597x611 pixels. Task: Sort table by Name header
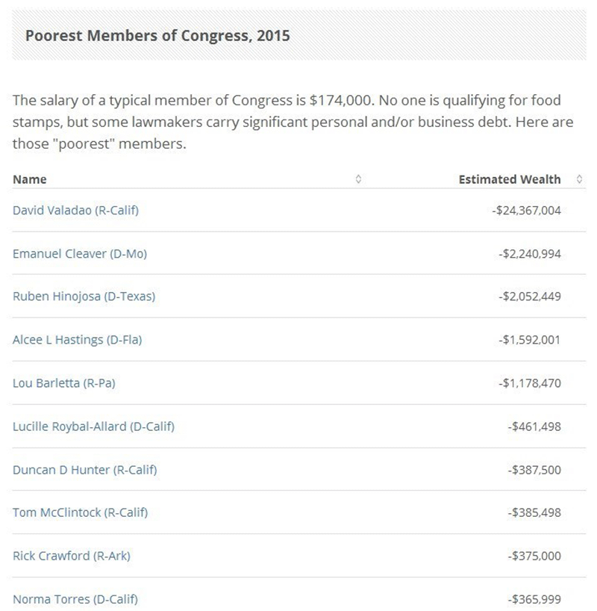tap(30, 179)
